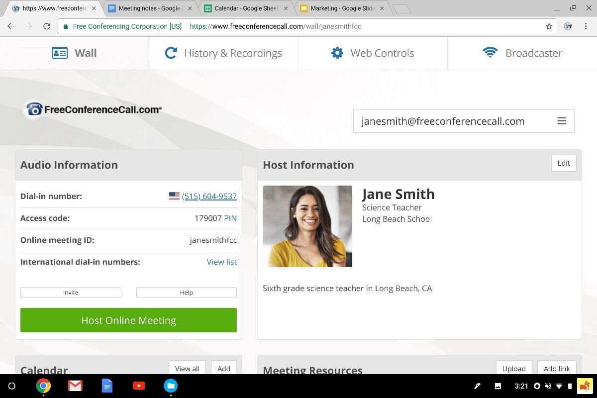Screen dimensions: 597x398
Task: Click View all in Calendar
Action: pyautogui.click(x=187, y=368)
